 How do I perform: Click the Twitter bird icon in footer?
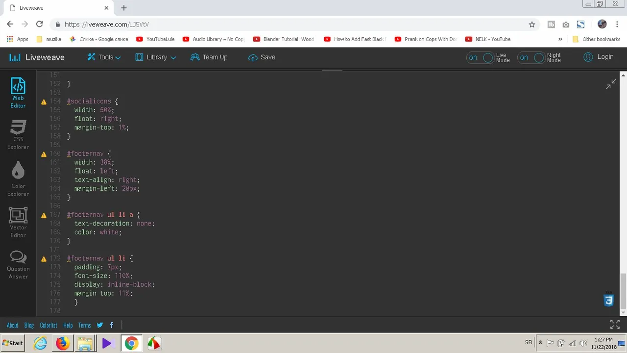point(100,325)
